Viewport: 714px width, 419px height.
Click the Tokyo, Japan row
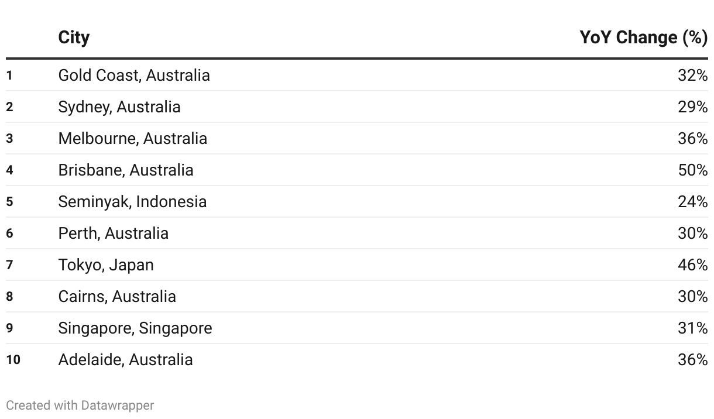pyautogui.click(x=357, y=265)
